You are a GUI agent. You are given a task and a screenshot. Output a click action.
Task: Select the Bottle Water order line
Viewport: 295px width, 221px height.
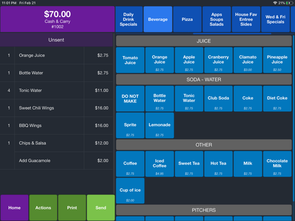point(57,73)
